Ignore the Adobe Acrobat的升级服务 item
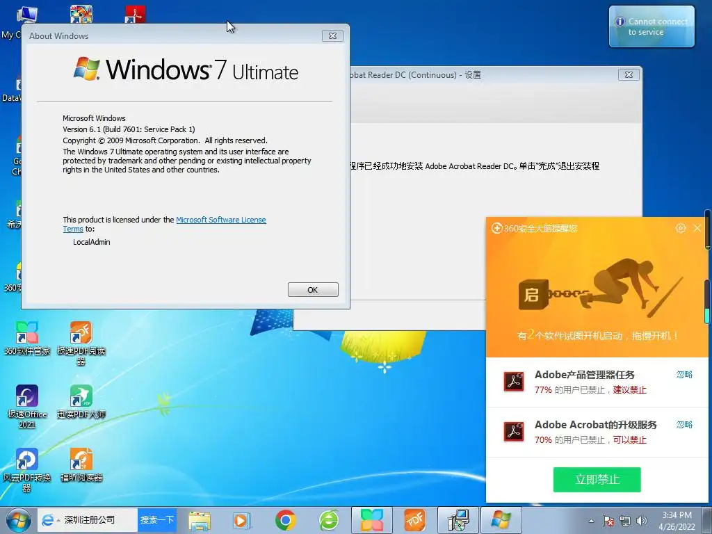712x534 pixels. tap(684, 425)
